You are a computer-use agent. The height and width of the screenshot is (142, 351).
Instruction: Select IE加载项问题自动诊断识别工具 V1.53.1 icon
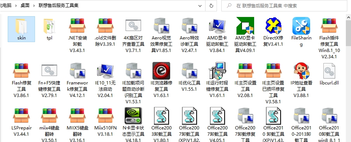pos(133,71)
